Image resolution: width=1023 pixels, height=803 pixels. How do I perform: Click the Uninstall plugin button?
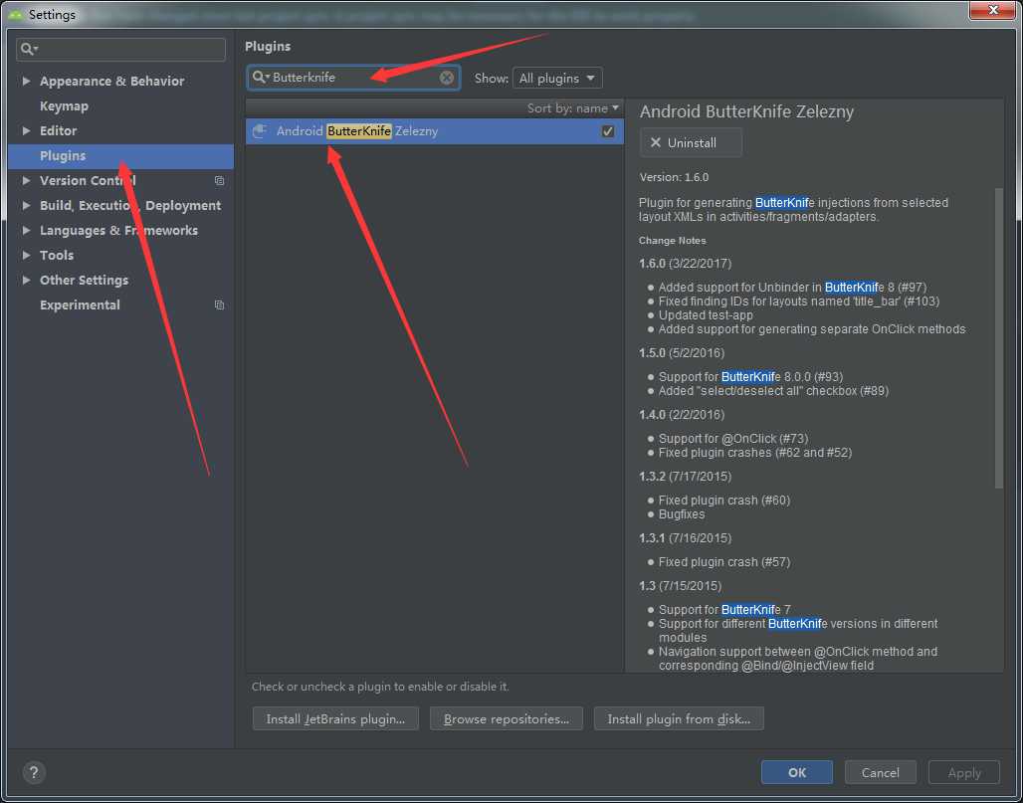coord(691,143)
